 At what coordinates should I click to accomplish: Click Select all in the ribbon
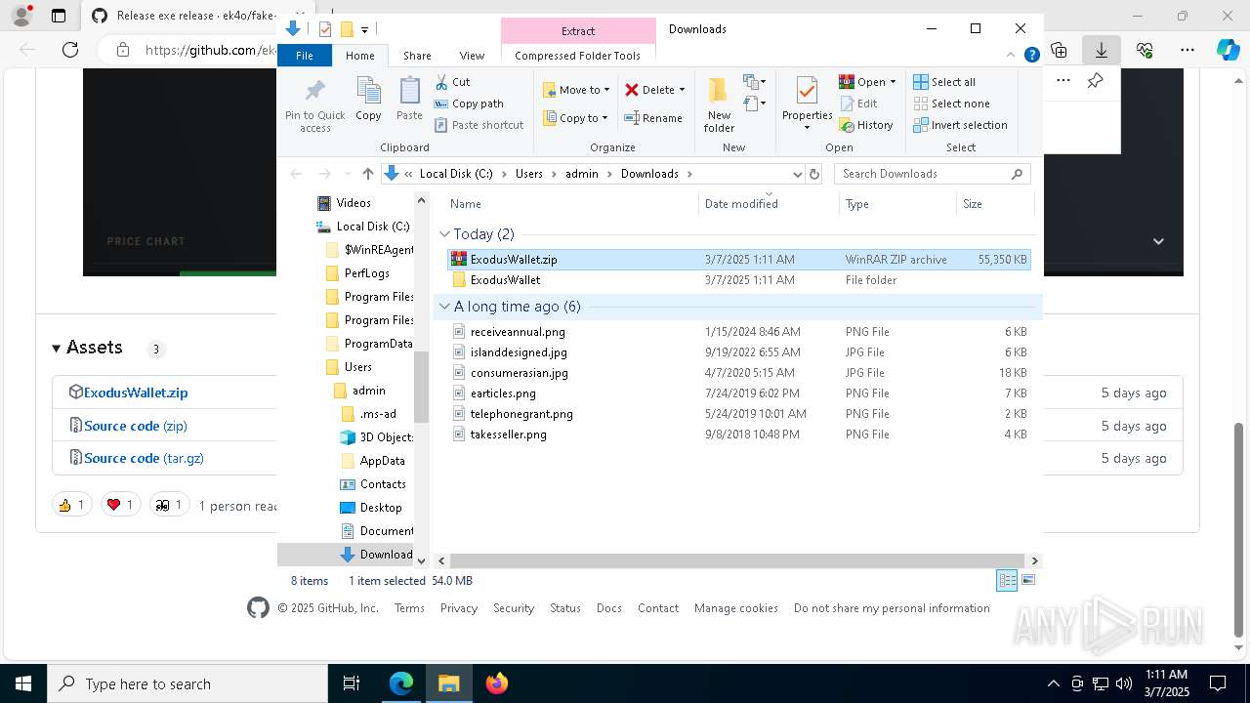point(944,82)
